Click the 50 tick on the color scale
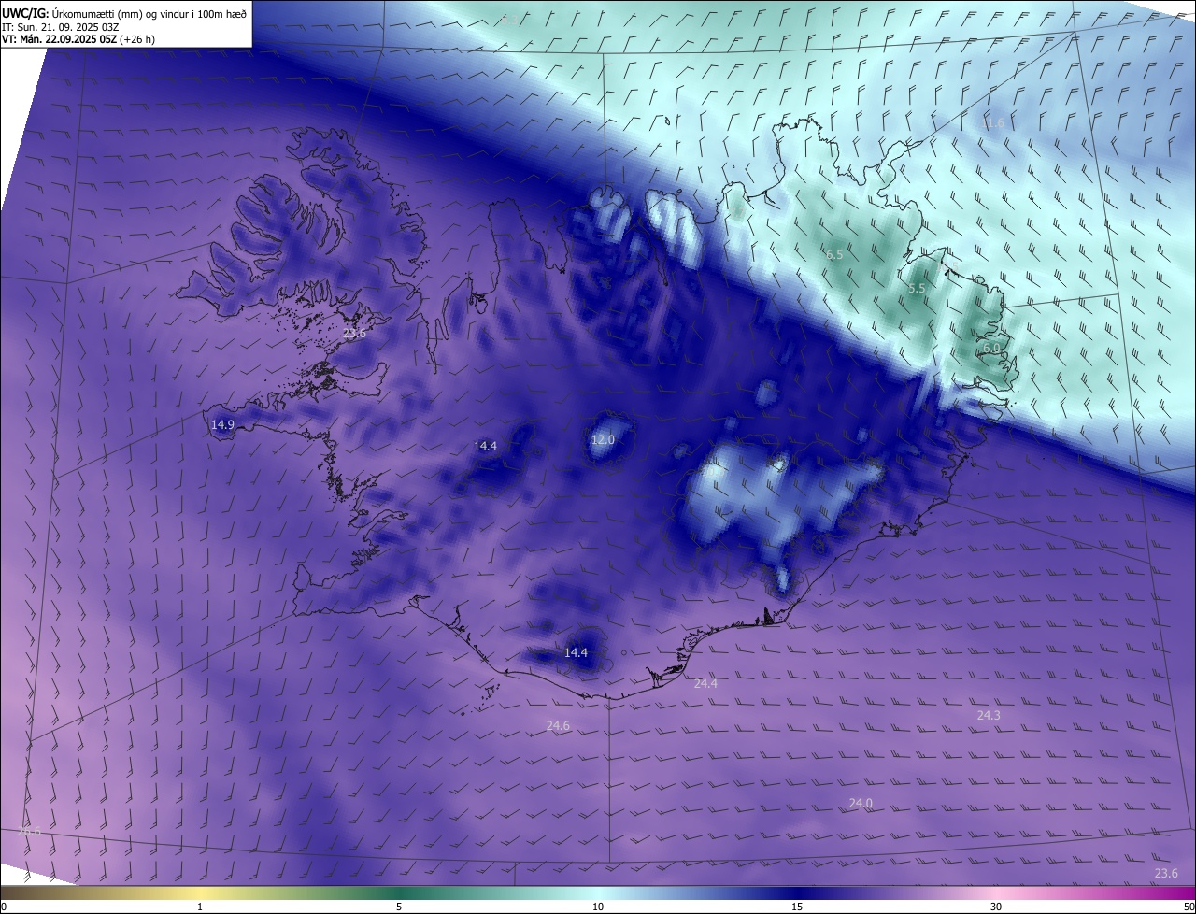1196x914 pixels. (1189, 907)
